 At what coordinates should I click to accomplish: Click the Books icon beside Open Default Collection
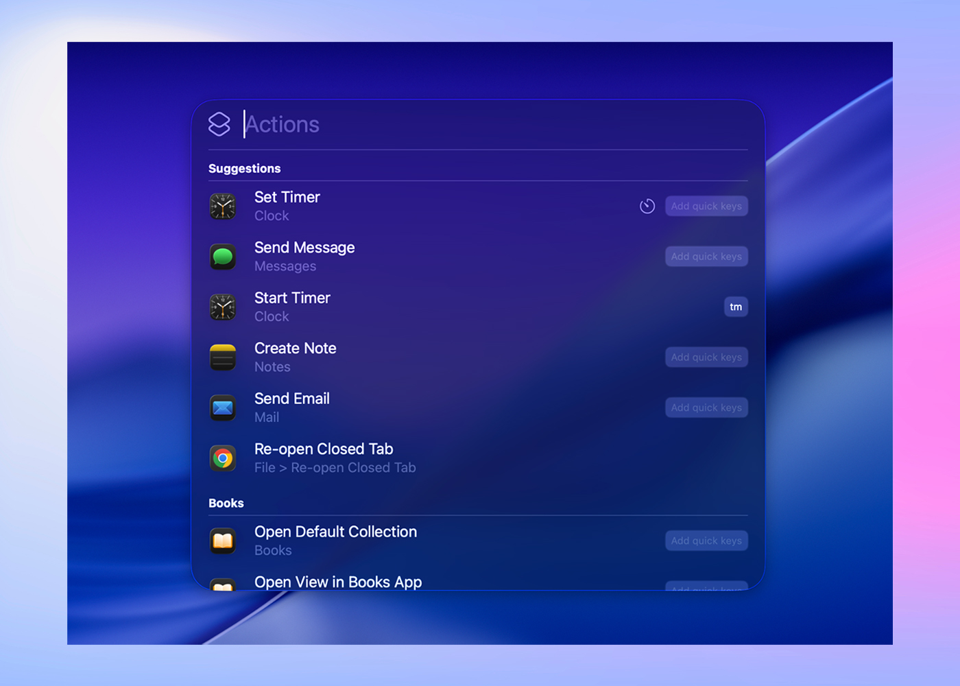click(222, 541)
